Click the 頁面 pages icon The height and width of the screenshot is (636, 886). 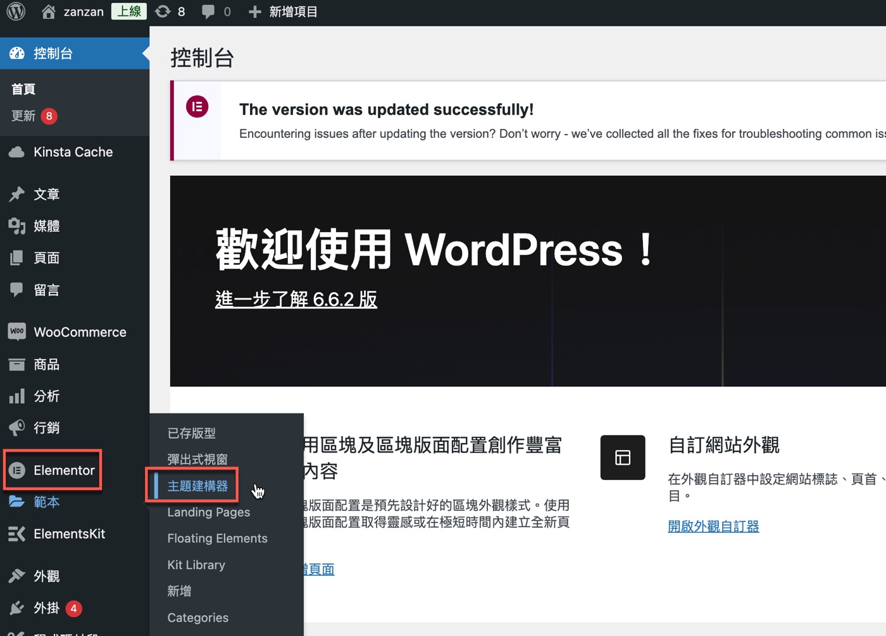coord(17,258)
